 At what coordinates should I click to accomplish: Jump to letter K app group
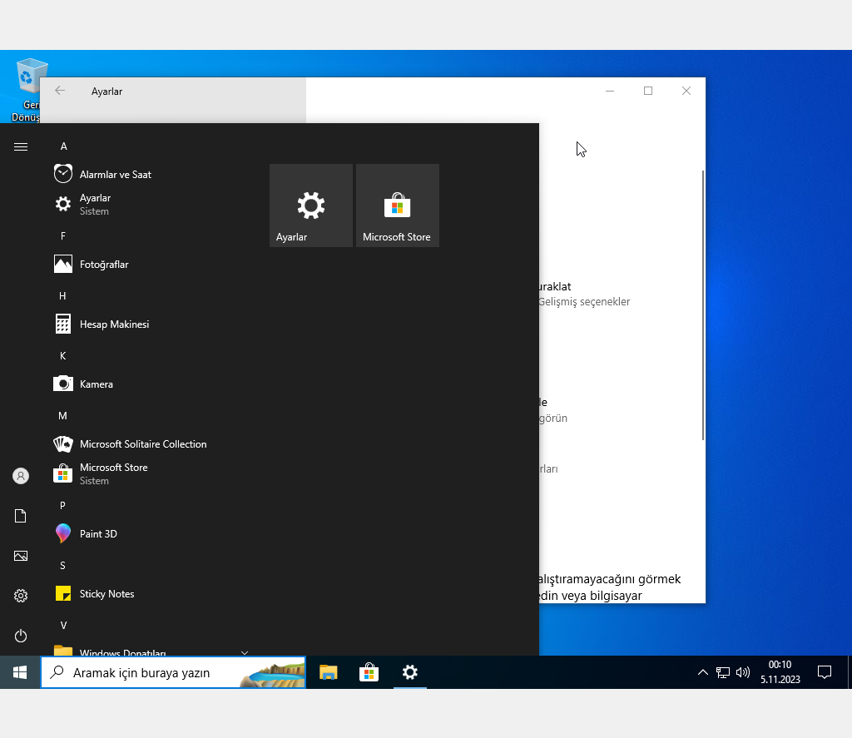(x=63, y=356)
